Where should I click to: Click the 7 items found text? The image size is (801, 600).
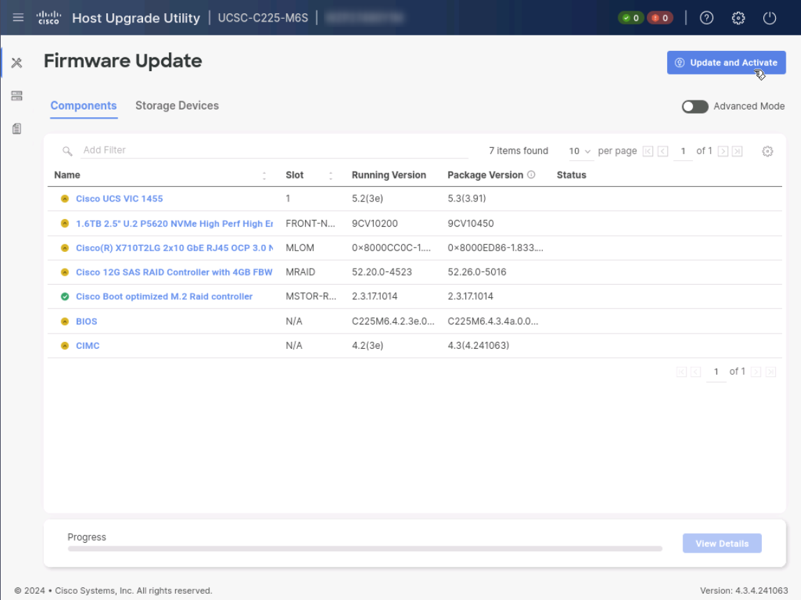pos(518,151)
